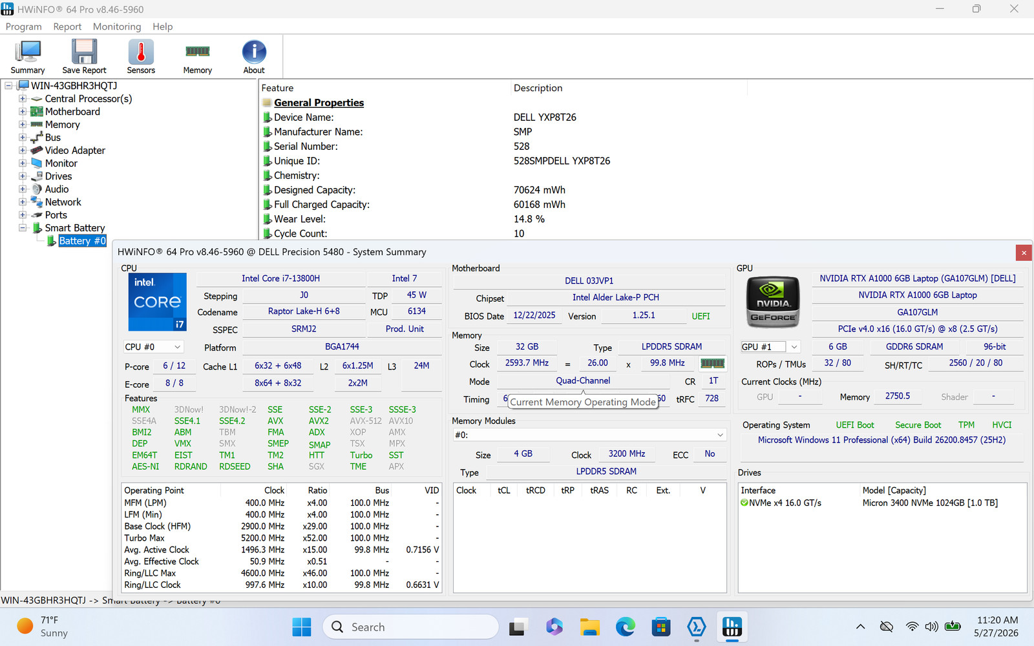Open File Explorer from the taskbar
1034x646 pixels.
point(589,627)
